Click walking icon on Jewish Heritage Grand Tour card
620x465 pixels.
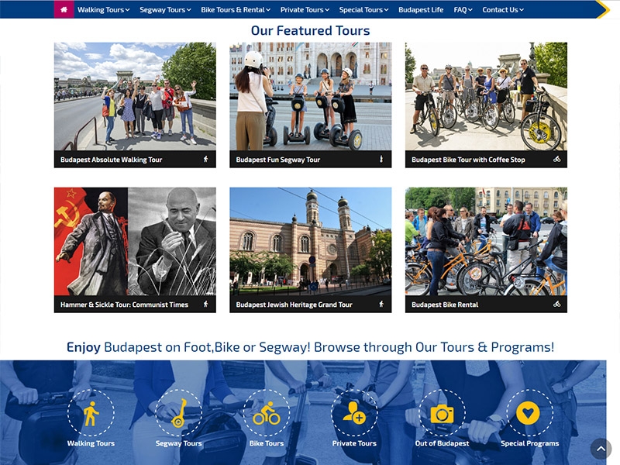click(x=381, y=304)
